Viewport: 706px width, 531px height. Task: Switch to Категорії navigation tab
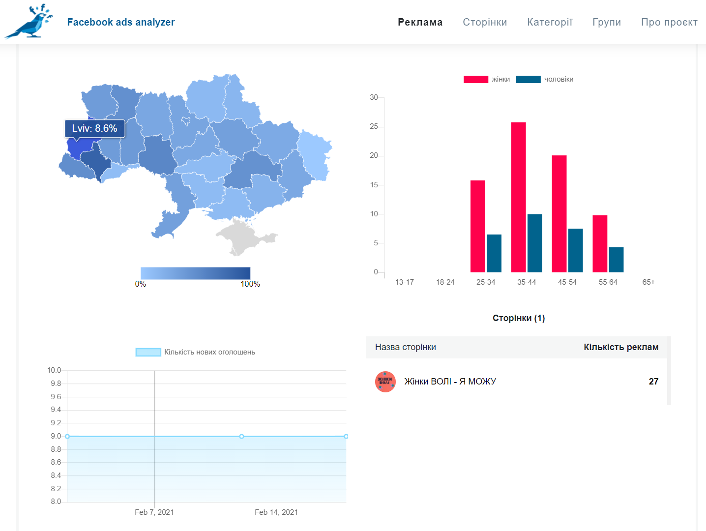(550, 22)
